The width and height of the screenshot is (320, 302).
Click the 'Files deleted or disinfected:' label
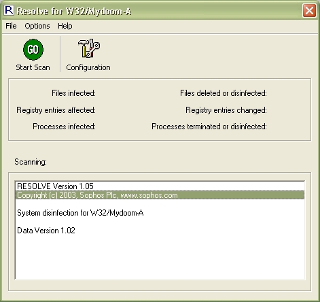point(224,93)
